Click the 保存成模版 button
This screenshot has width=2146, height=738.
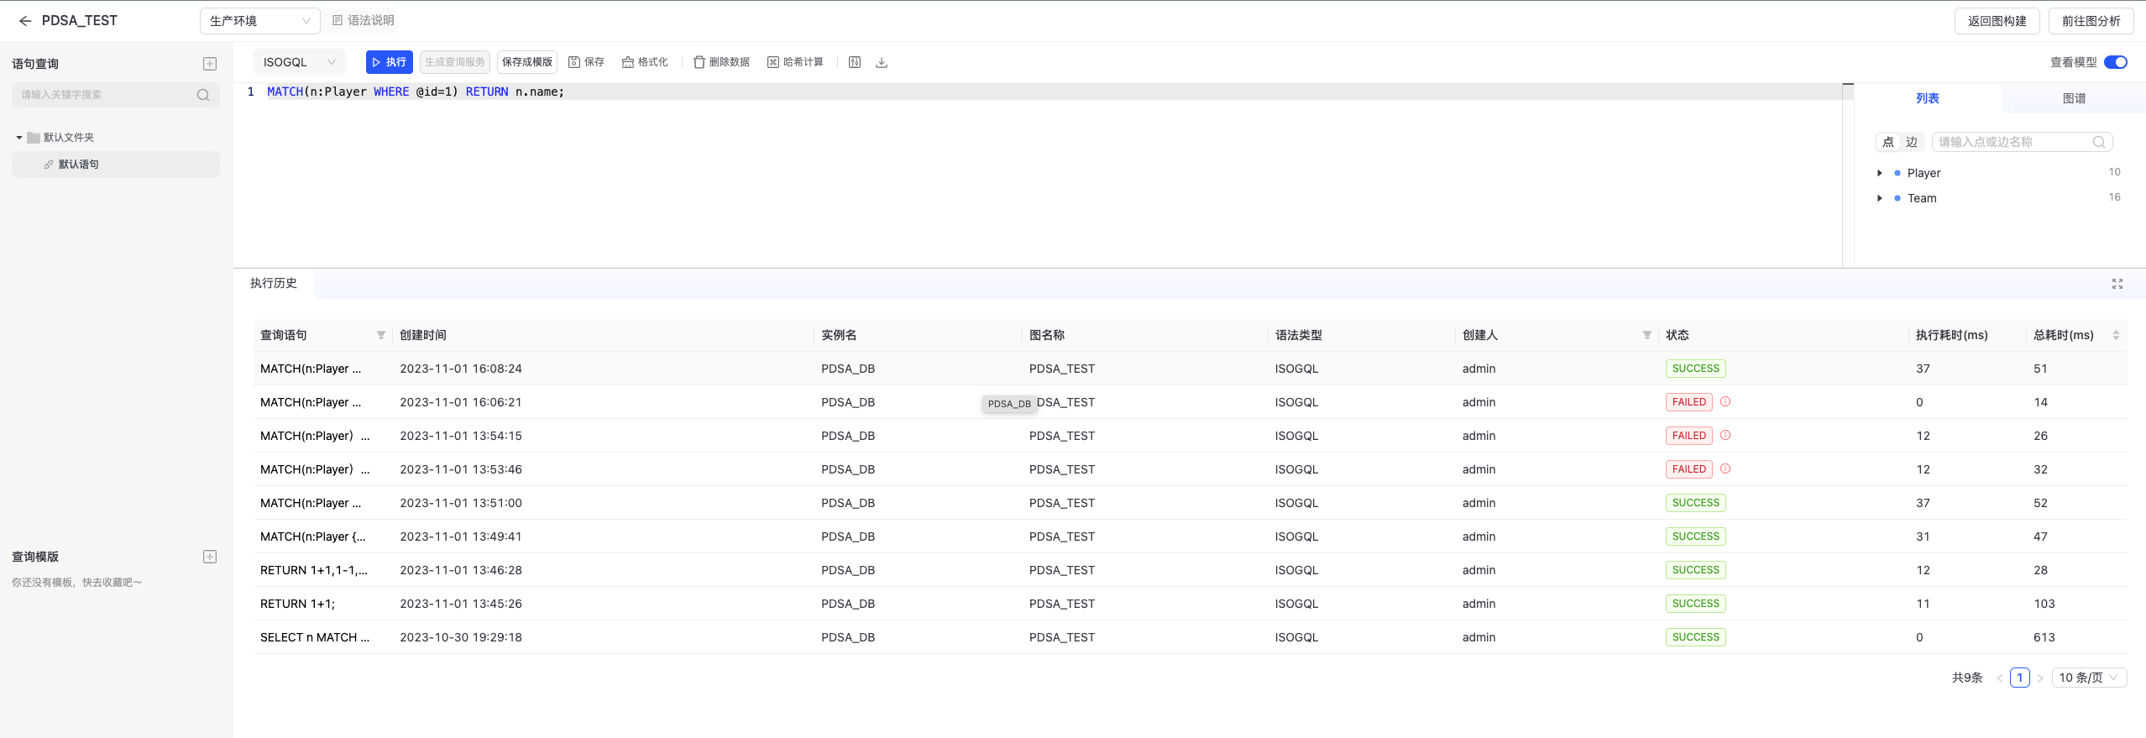coord(527,62)
